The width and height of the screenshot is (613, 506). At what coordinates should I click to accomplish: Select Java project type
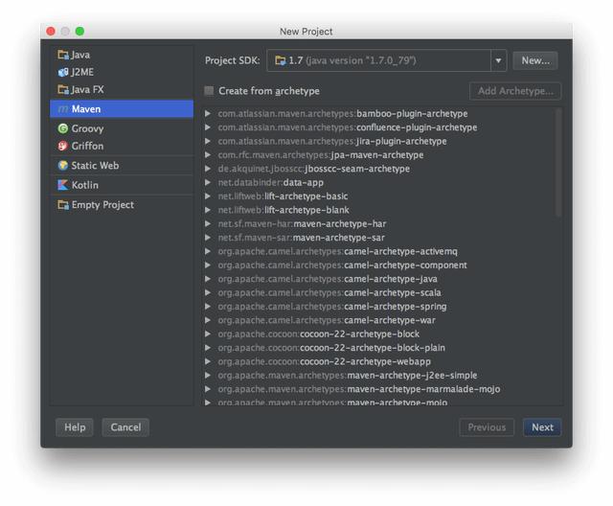pos(122,55)
